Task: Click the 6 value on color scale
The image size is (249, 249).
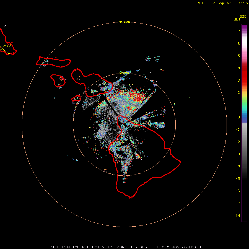Action: [239, 43]
